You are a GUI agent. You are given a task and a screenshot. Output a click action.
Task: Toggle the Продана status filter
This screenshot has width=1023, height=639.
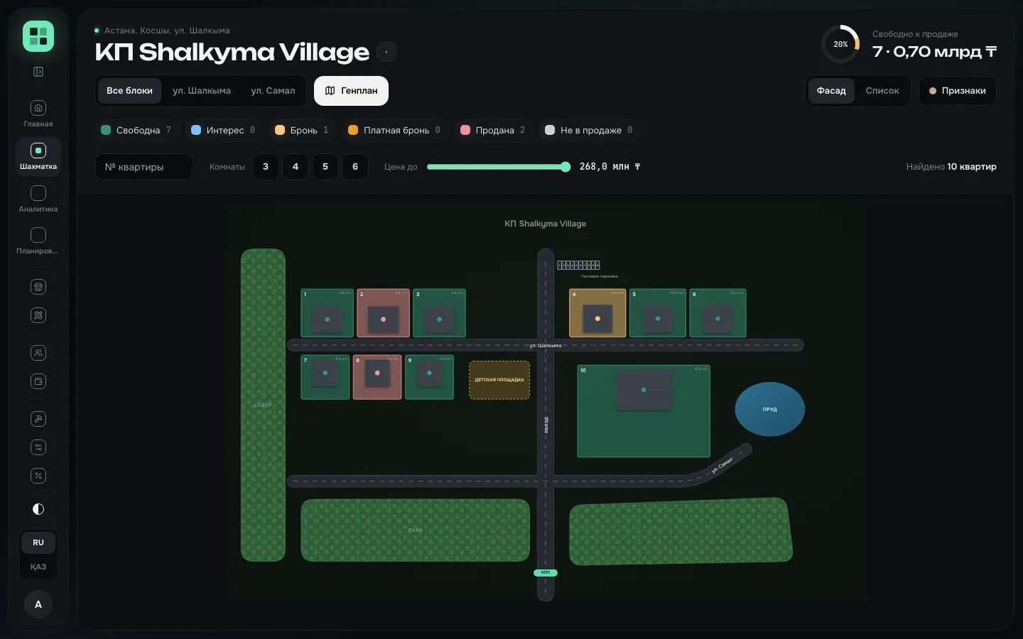[492, 130]
